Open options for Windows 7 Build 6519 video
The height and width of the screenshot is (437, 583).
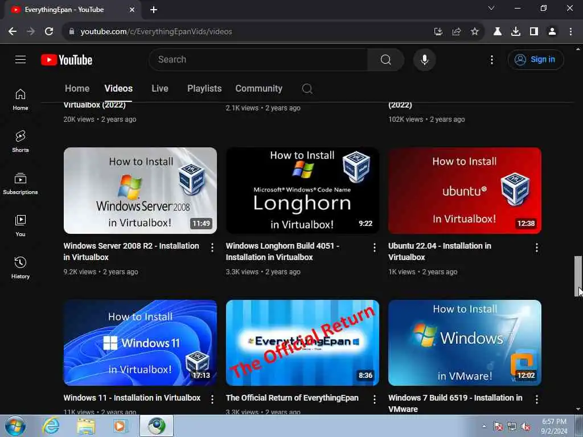pyautogui.click(x=536, y=399)
